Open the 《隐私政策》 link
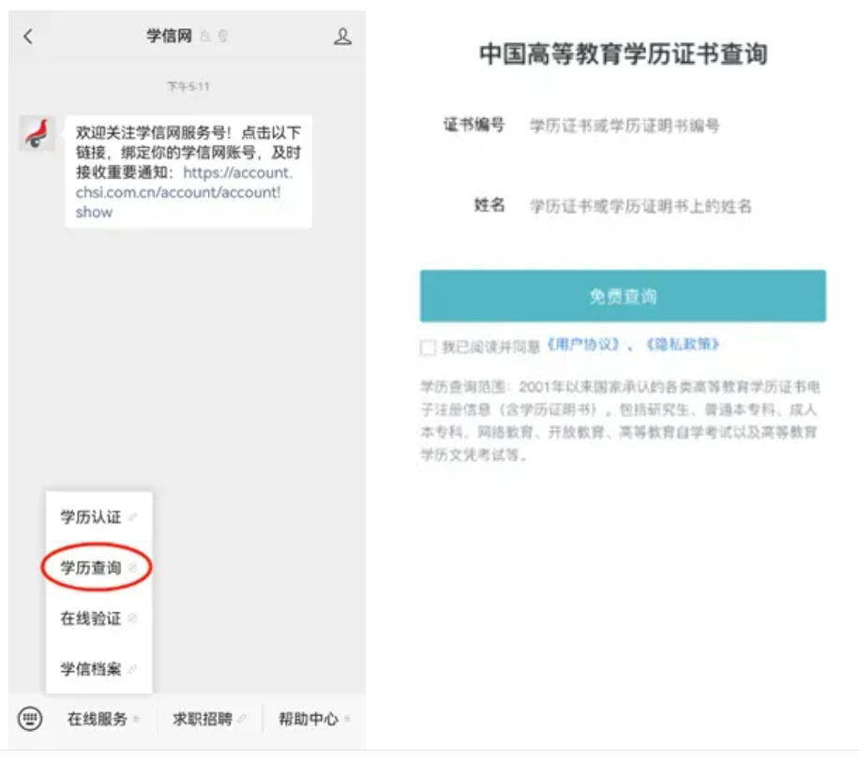The height and width of the screenshot is (761, 859). (x=682, y=345)
